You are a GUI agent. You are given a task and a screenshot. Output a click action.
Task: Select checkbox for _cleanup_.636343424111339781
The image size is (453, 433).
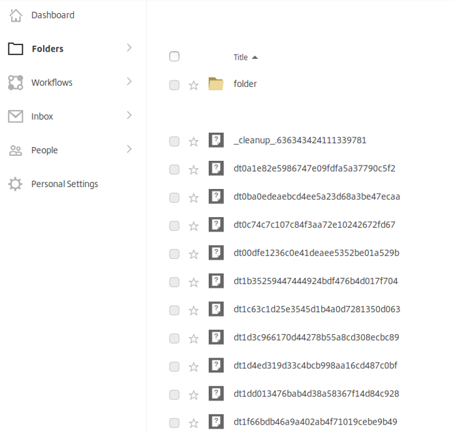[x=174, y=141]
